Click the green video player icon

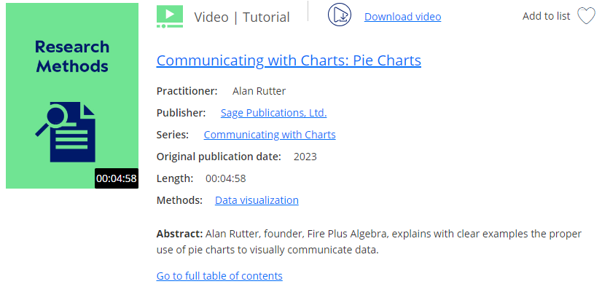coord(170,17)
